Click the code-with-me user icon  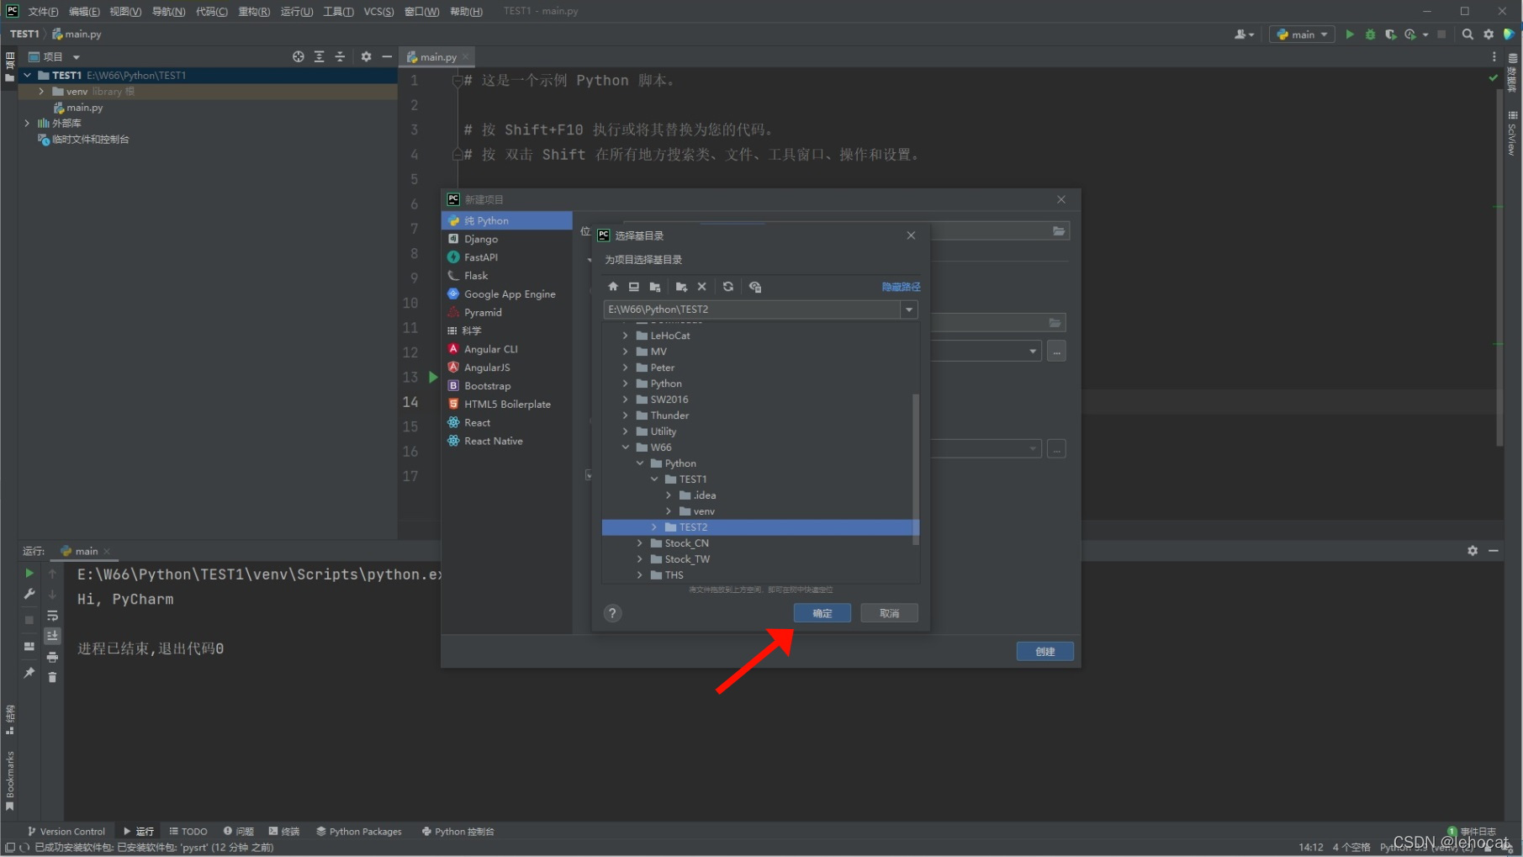tap(1244, 34)
